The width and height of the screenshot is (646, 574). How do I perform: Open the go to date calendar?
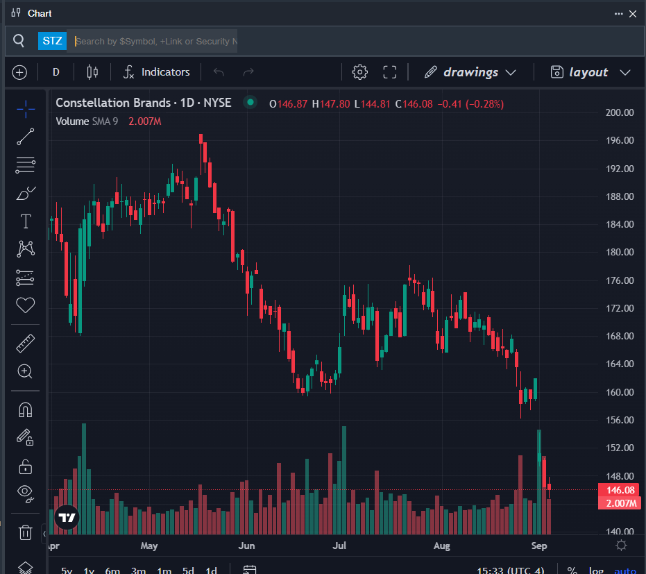pyautogui.click(x=250, y=570)
